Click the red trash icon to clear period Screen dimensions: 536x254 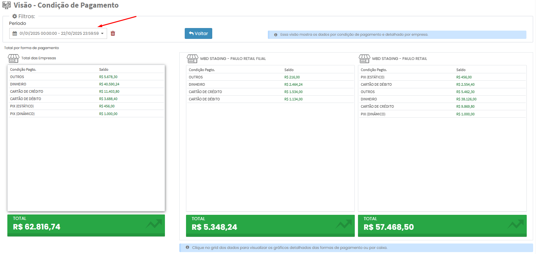113,33
